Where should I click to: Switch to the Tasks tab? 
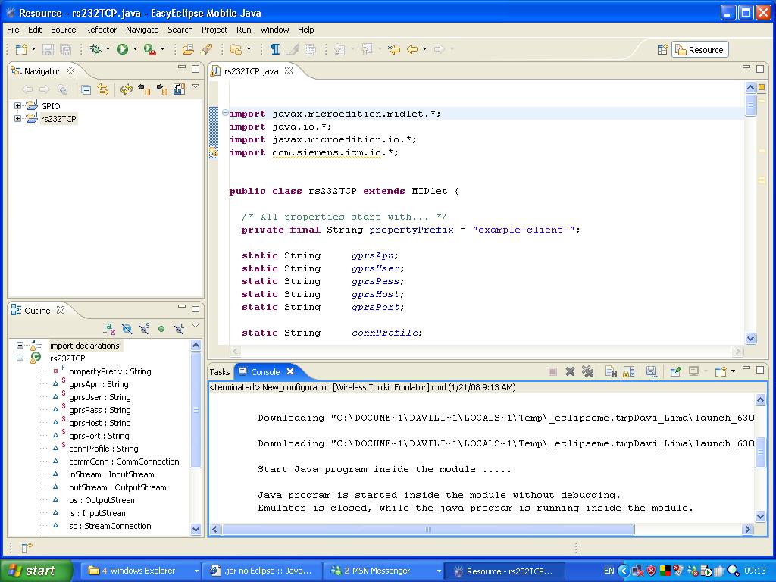[220, 372]
